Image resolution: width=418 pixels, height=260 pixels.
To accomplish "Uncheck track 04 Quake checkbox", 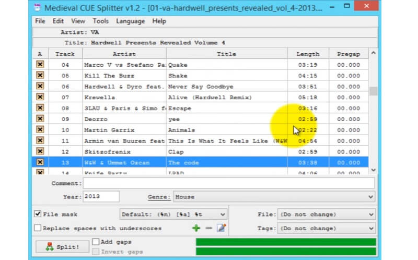I will point(40,64).
